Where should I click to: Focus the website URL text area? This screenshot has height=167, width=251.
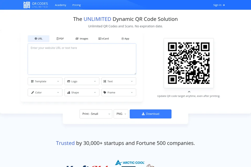click(x=82, y=59)
